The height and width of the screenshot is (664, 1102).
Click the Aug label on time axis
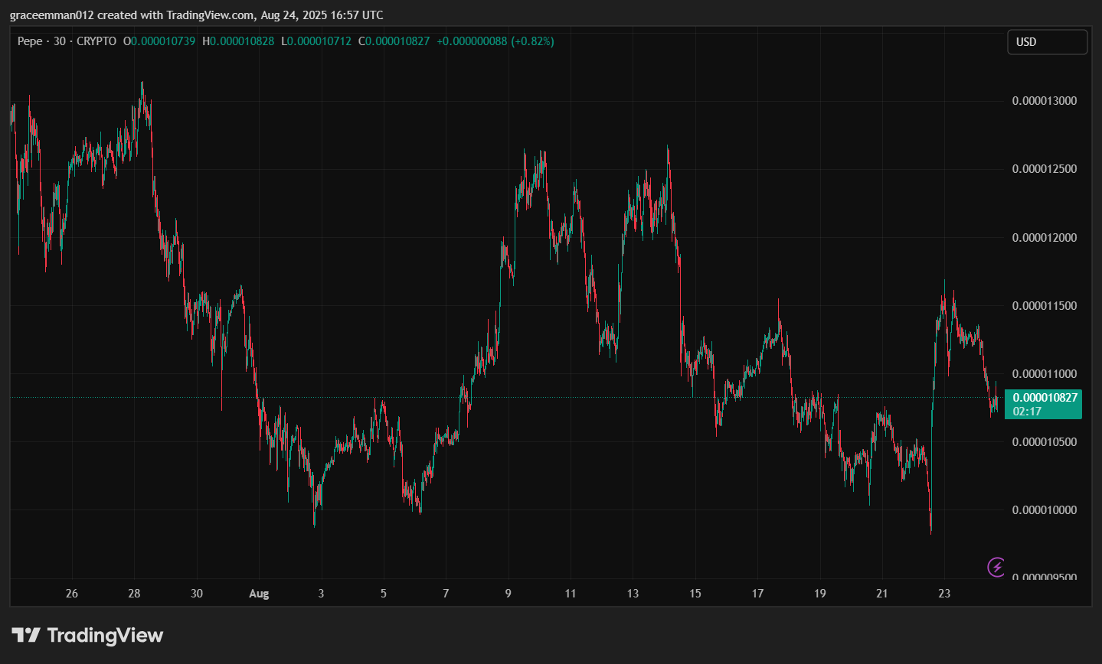tap(259, 594)
